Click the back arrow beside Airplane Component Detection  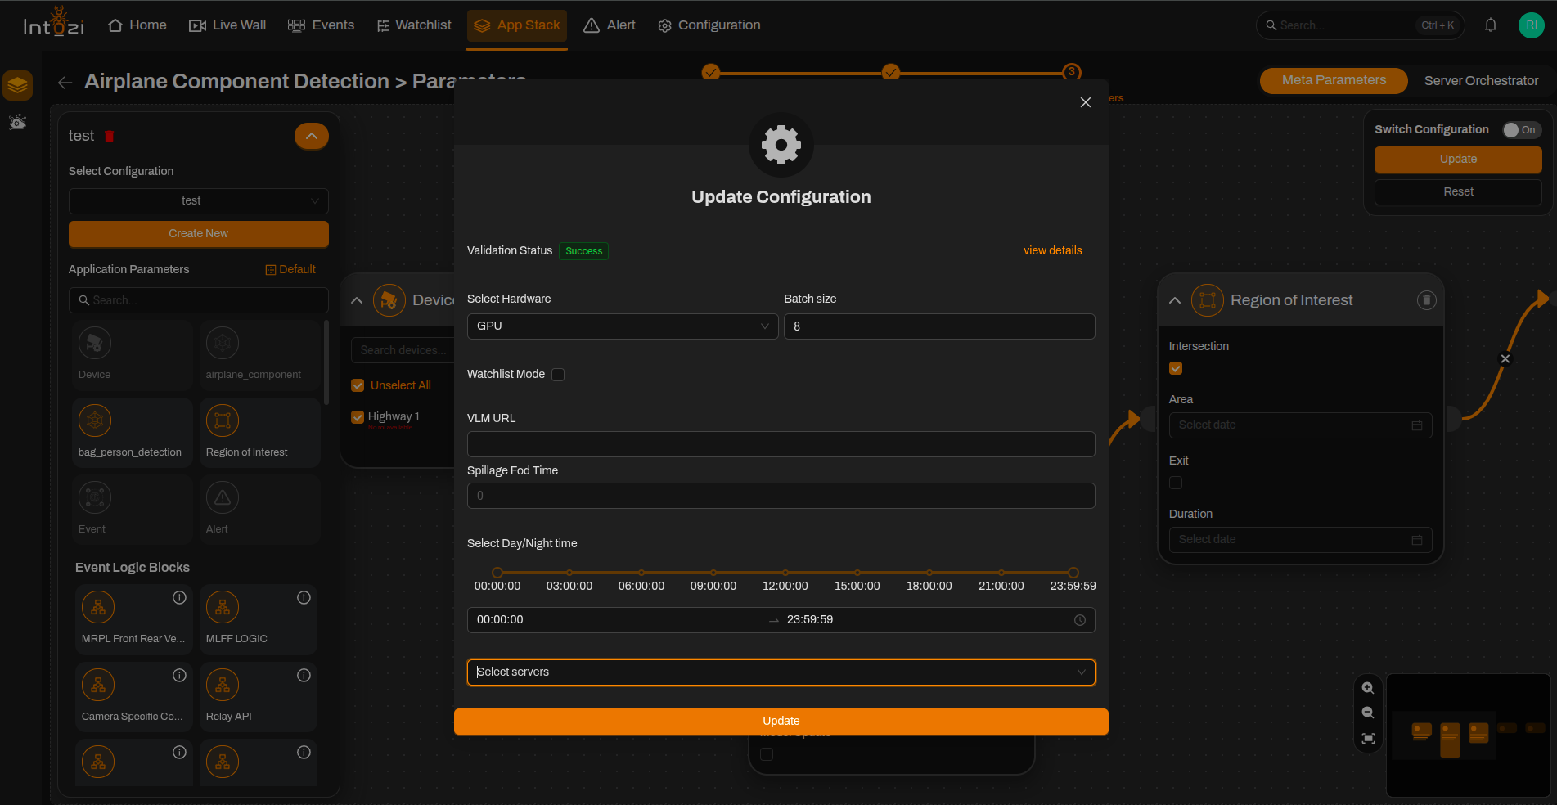click(65, 82)
